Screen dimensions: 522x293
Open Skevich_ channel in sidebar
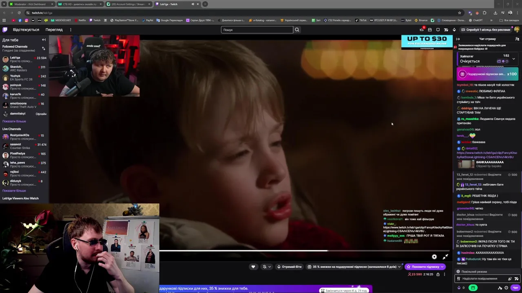point(24,68)
